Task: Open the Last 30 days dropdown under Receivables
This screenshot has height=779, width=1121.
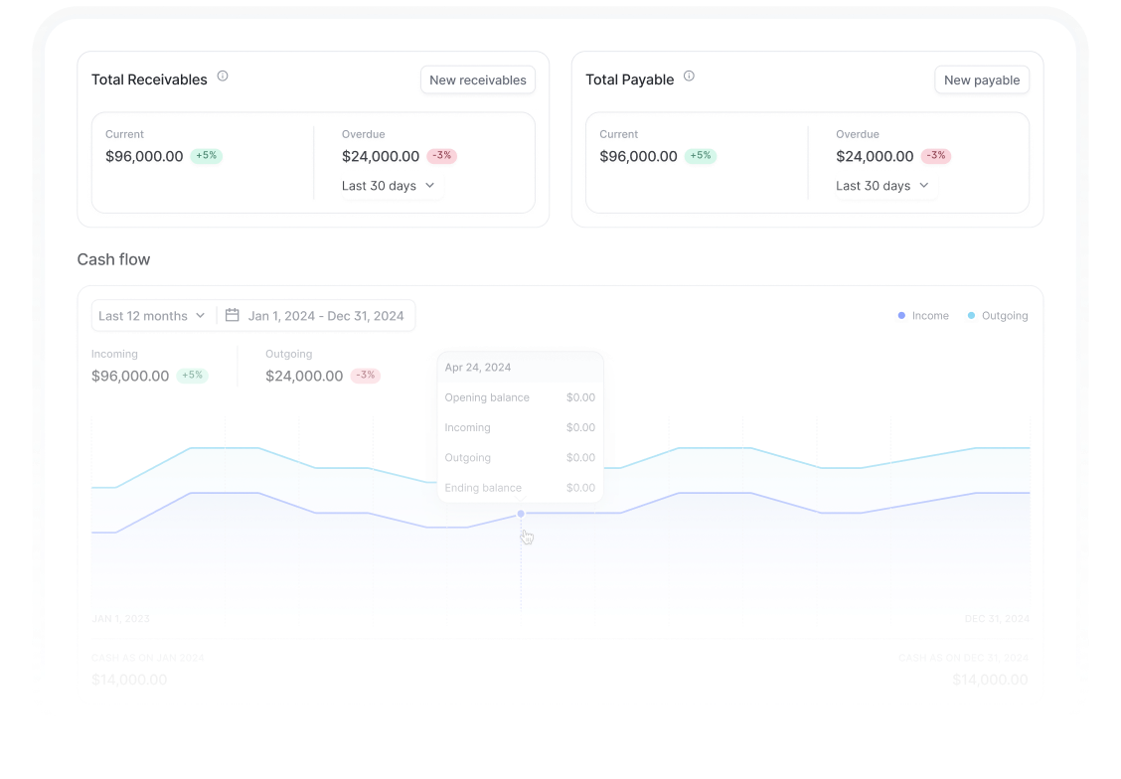Action: click(x=389, y=186)
